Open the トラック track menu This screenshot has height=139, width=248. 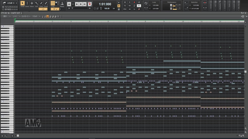pos(36,16)
